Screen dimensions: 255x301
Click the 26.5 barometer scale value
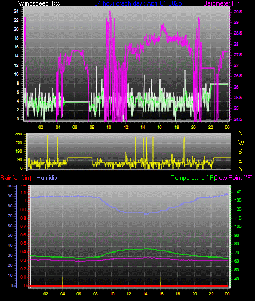[x=238, y=76]
